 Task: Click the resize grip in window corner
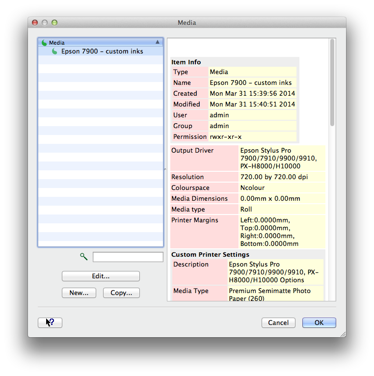[x=343, y=334]
